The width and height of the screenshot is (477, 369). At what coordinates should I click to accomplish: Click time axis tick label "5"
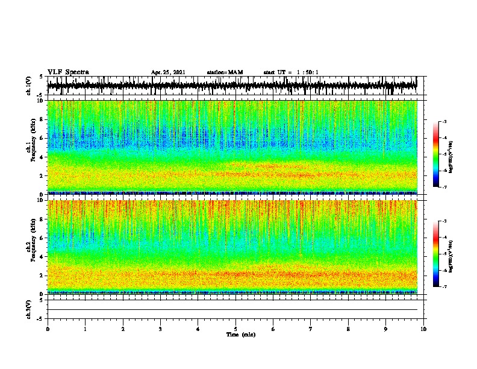[235, 329]
